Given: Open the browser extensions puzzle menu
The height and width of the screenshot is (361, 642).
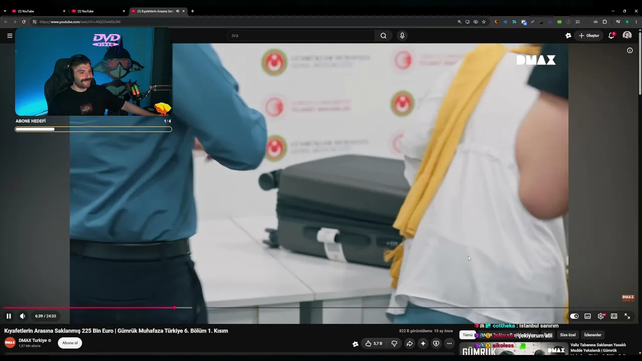Looking at the screenshot, I should coord(604,22).
